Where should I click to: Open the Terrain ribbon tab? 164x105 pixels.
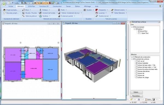68,6
